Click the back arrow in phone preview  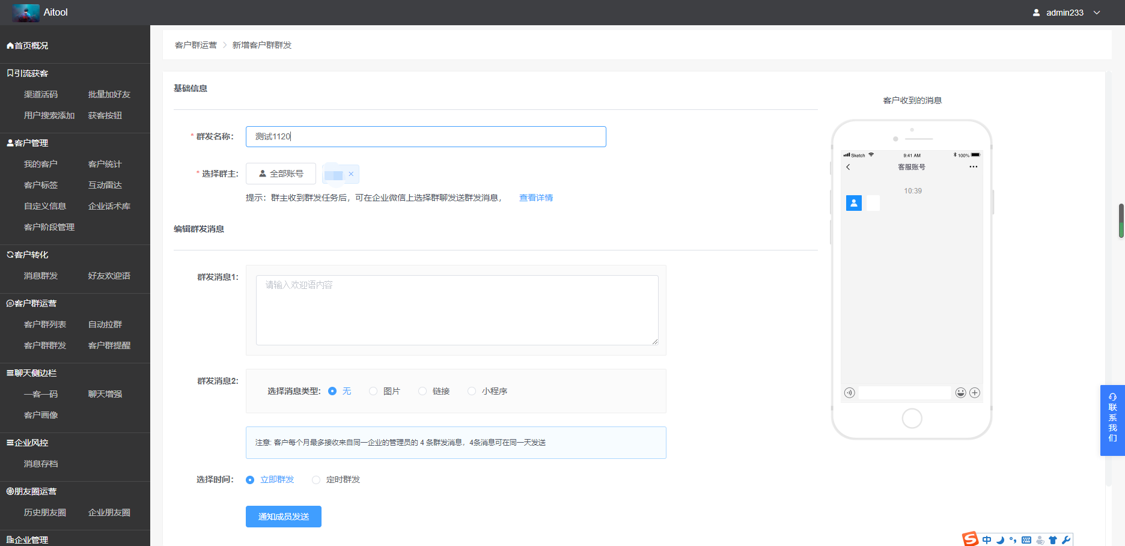(848, 167)
